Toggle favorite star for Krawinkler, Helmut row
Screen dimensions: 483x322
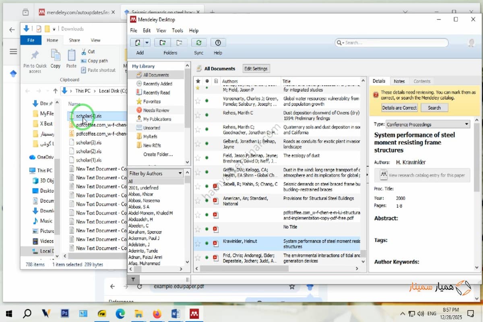tap(198, 244)
